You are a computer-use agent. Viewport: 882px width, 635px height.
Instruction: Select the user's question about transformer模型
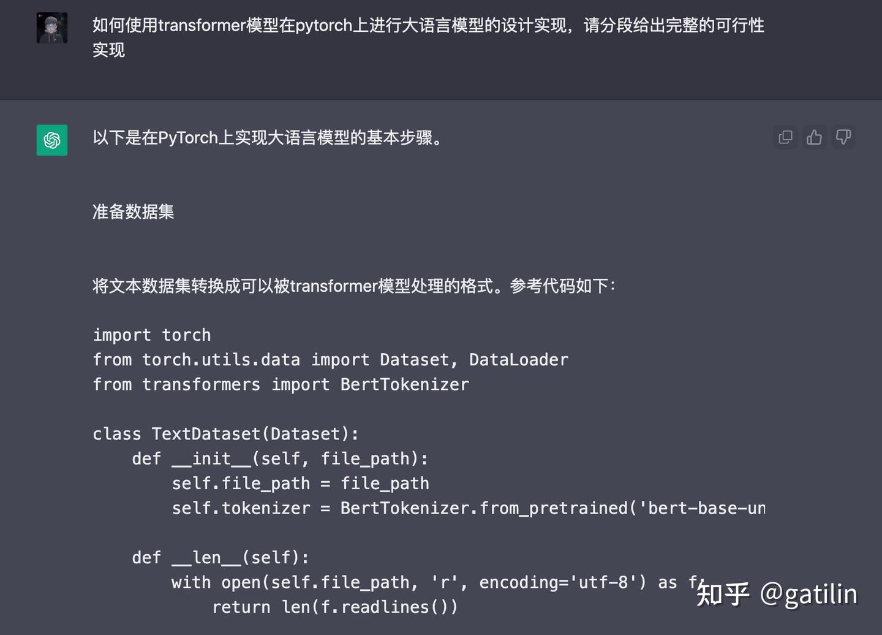click(428, 26)
